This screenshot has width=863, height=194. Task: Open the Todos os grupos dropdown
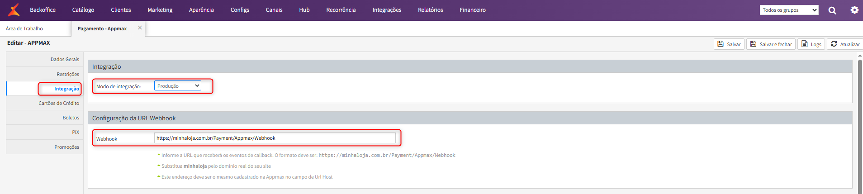(x=789, y=10)
